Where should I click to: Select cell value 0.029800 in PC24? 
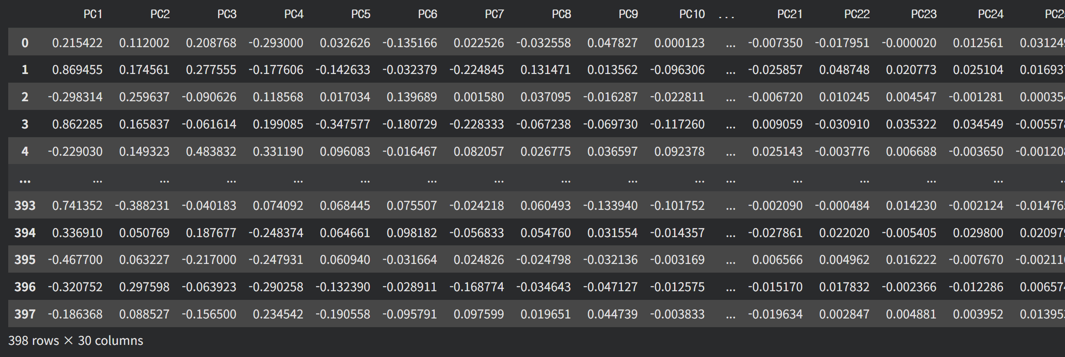pos(978,233)
